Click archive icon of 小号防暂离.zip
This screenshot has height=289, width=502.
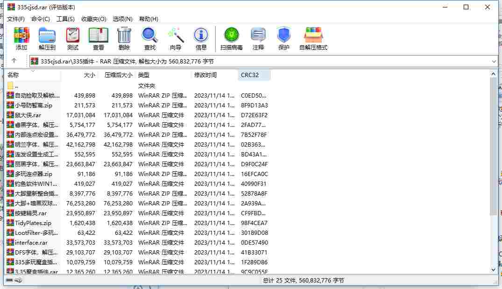tap(10, 105)
